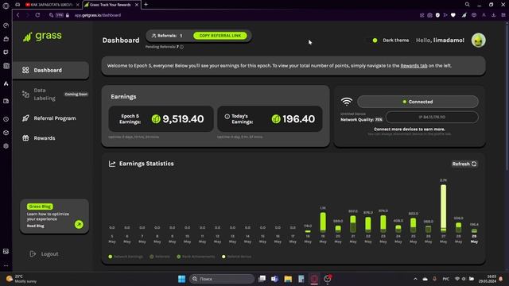Click the address bar URL
Viewport: 509px width, 286px height.
pos(98,15)
